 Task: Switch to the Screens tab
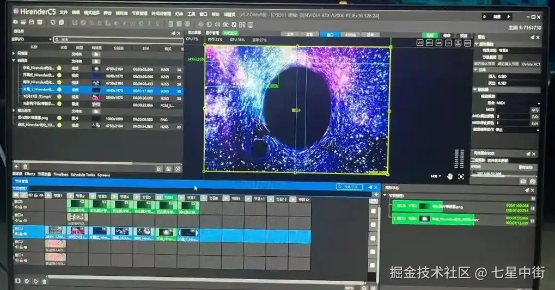(103, 175)
